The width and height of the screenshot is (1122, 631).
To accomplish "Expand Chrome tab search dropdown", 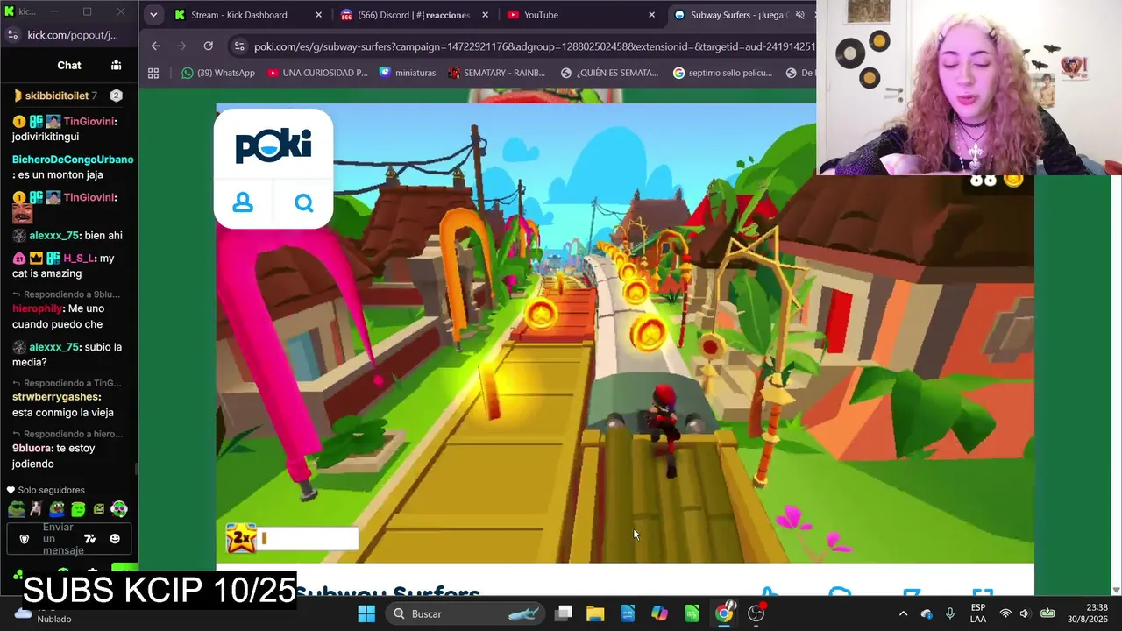I will point(153,15).
